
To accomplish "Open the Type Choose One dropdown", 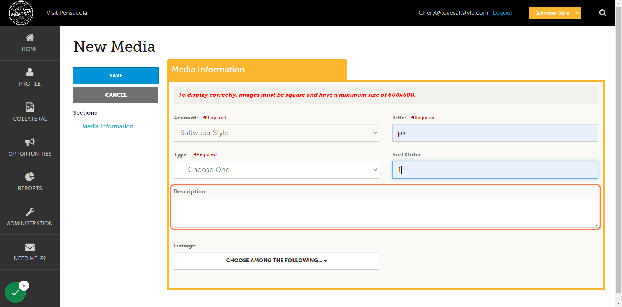I will tap(276, 170).
